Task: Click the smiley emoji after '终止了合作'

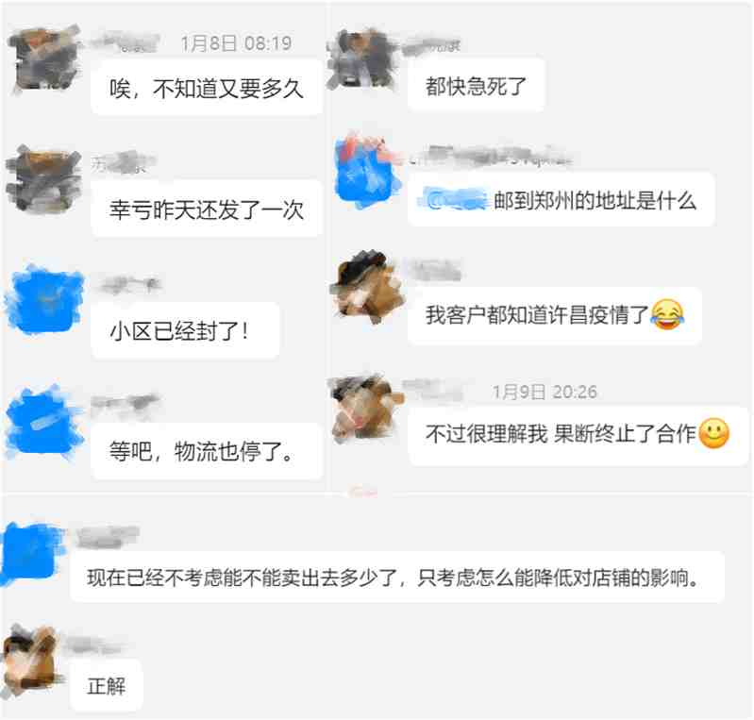Action: coord(713,434)
